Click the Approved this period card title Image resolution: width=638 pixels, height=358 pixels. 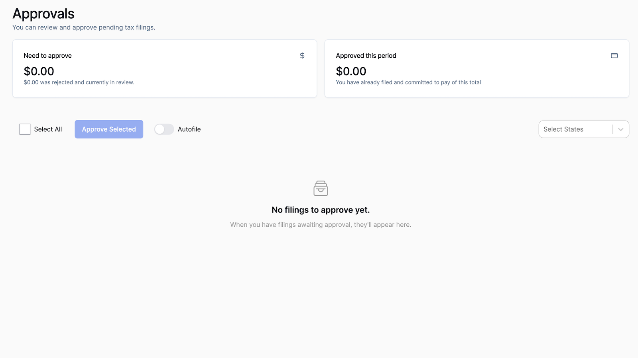click(366, 56)
